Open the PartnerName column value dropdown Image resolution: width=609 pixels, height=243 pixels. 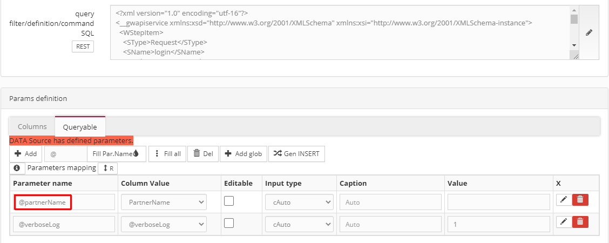tap(164, 202)
